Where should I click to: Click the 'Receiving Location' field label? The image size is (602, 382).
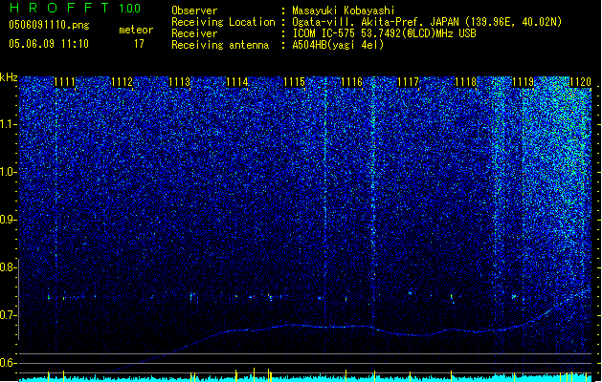(x=223, y=22)
